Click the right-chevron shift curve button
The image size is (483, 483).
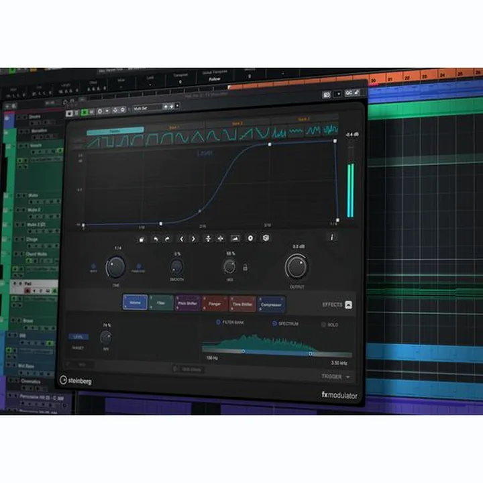(x=193, y=239)
